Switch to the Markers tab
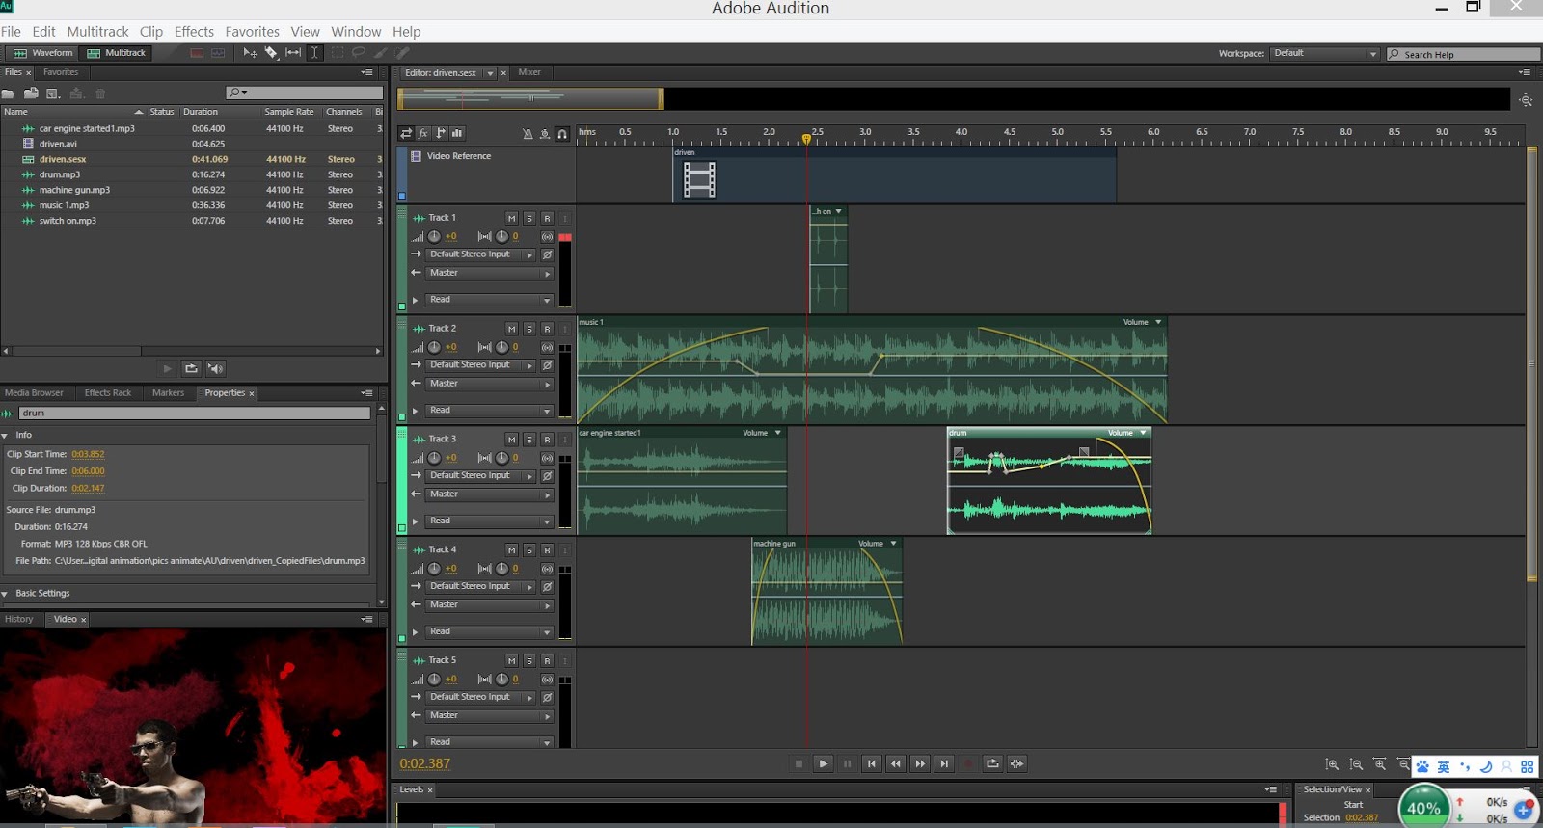This screenshot has height=828, width=1543. 168,393
